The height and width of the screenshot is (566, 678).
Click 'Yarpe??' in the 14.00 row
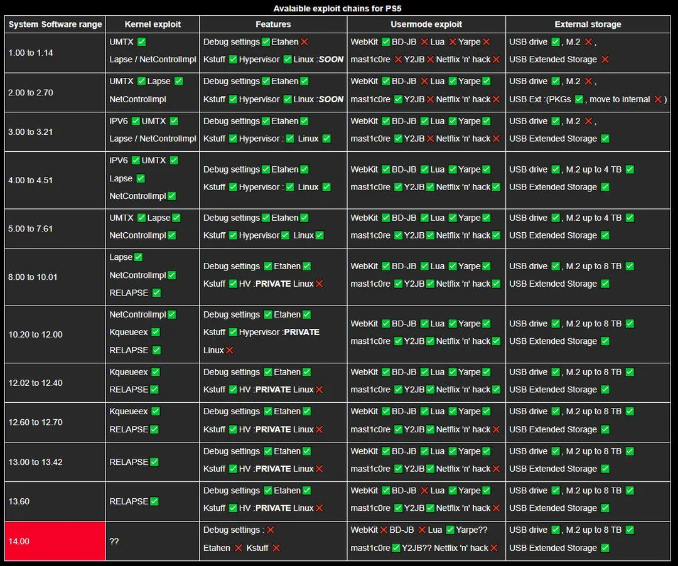471,530
